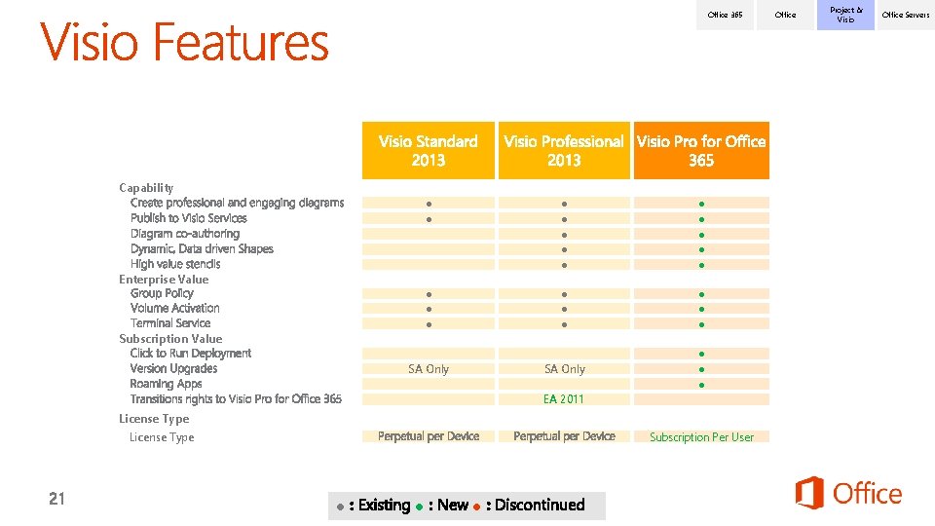The width and height of the screenshot is (935, 526).
Task: Select 'Terminal Service' row label
Action: [169, 323]
